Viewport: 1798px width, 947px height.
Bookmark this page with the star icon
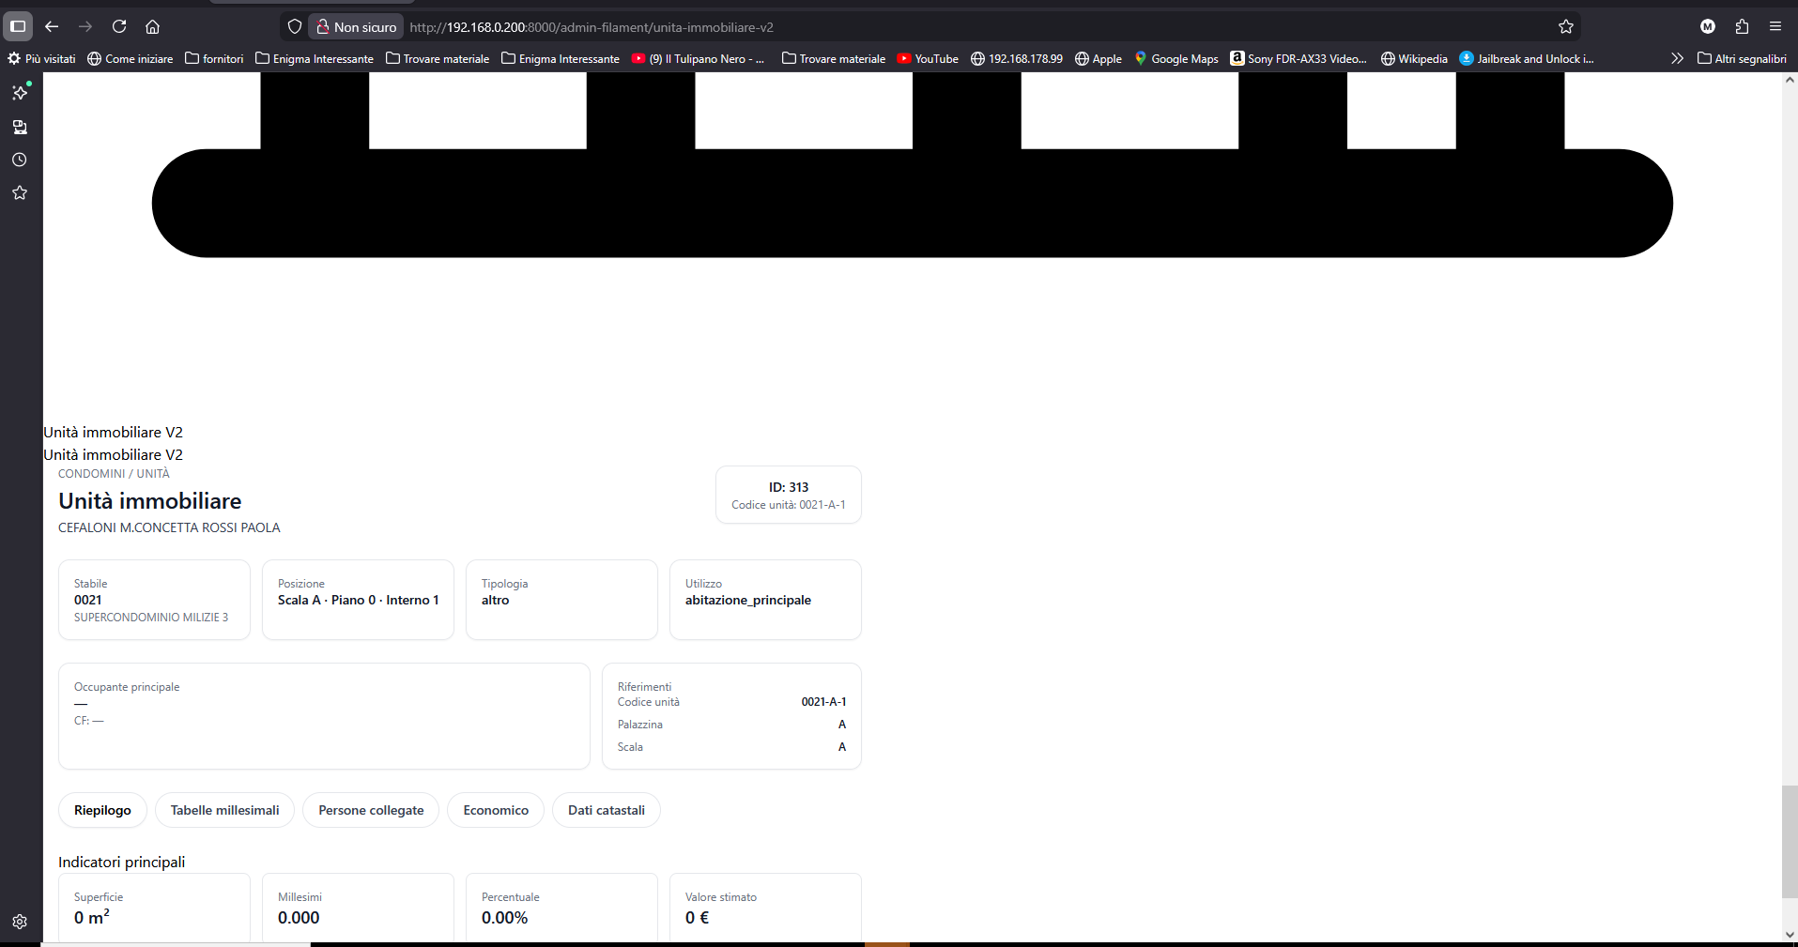click(x=1566, y=26)
